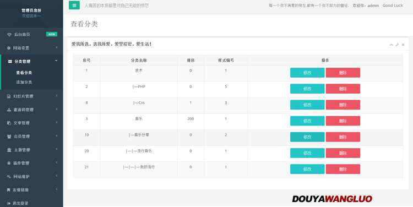This screenshot has width=413, height=207.
Task: Expand the 文章管理 menu arrow
Action: [57, 122]
